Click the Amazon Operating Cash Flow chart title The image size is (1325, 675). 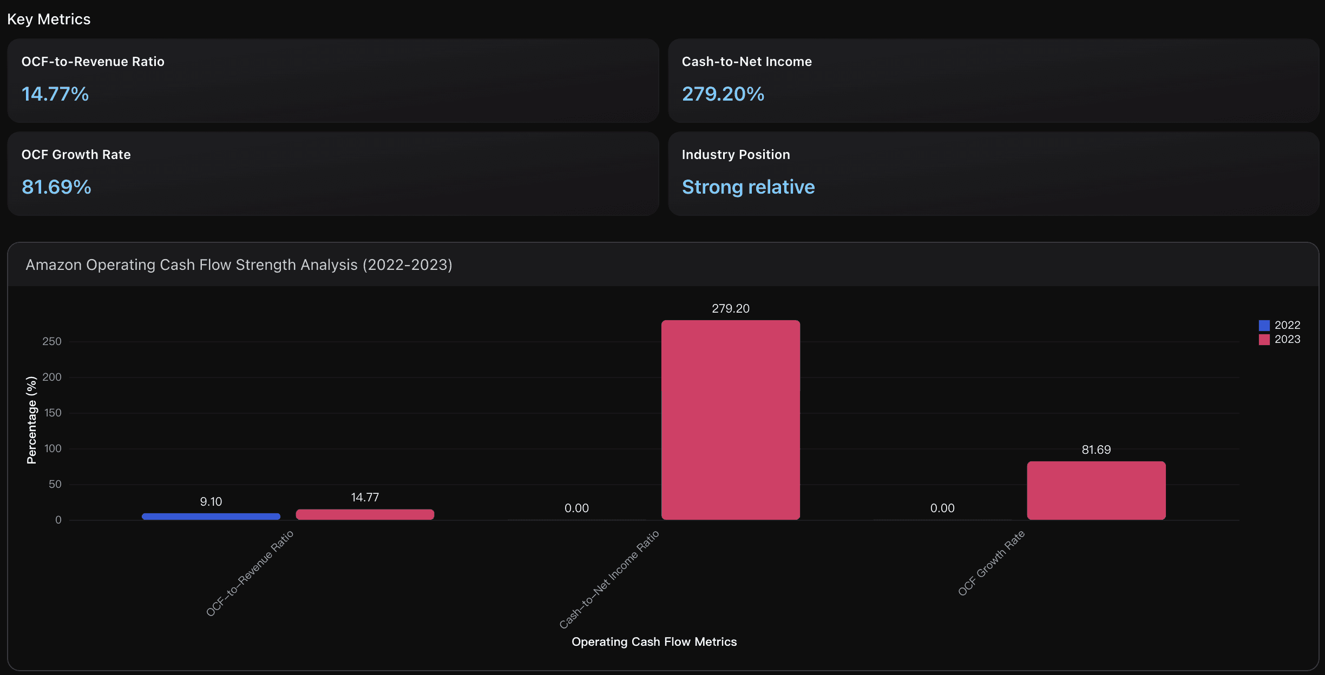point(239,265)
